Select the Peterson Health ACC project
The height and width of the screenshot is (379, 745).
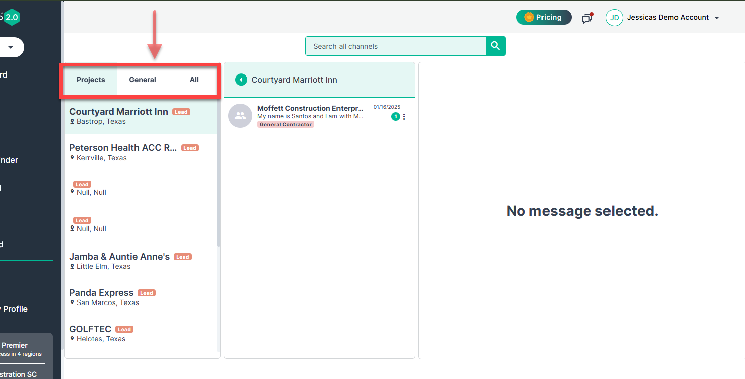coord(123,152)
